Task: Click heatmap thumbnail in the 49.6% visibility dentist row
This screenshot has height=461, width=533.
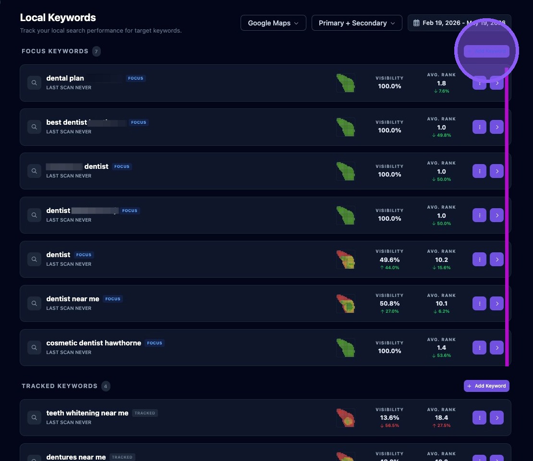Action: coord(346,260)
